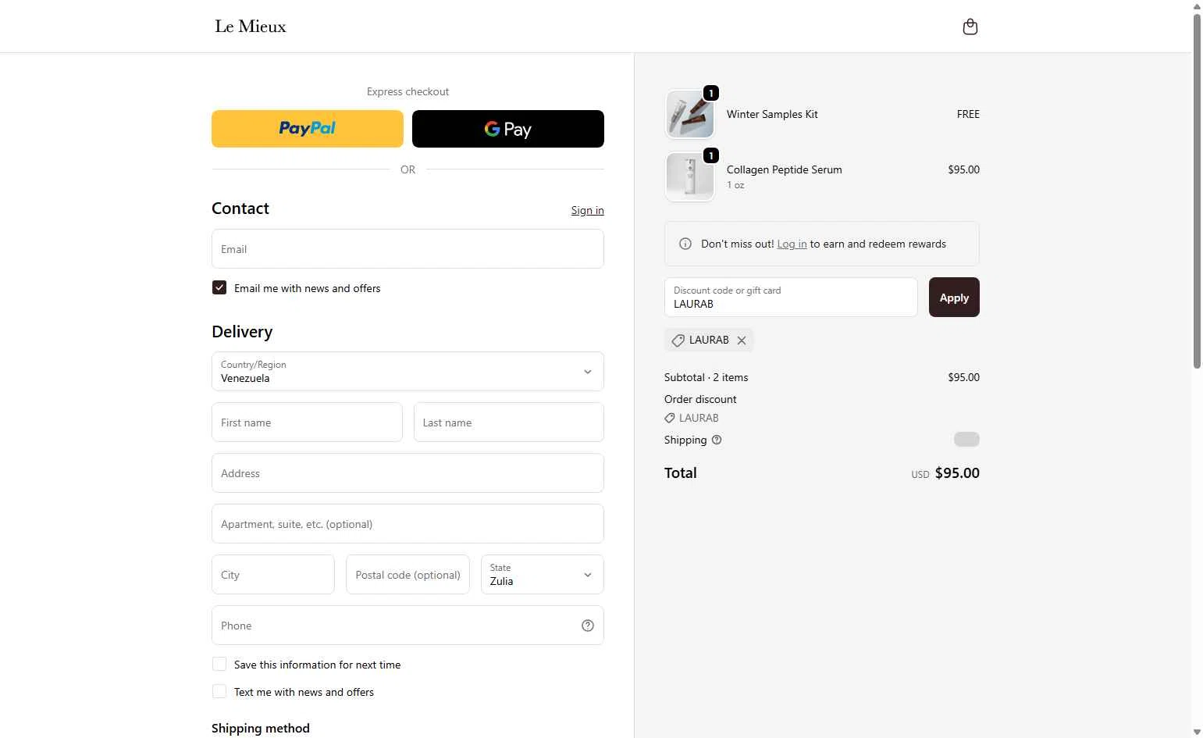Pay with Google Pay express checkout
1203x738 pixels.
pos(508,129)
